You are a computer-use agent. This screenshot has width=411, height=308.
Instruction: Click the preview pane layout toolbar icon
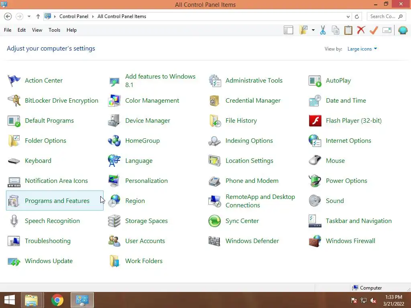click(288, 30)
